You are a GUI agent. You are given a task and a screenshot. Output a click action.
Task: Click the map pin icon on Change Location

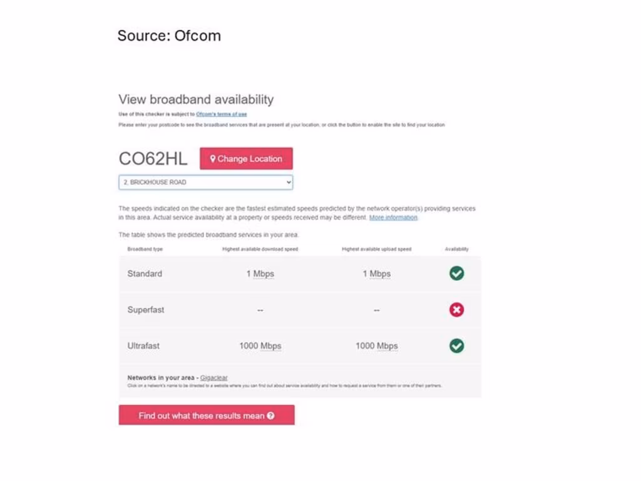213,159
